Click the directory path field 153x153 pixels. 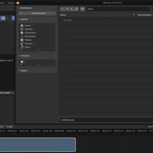(118, 9)
